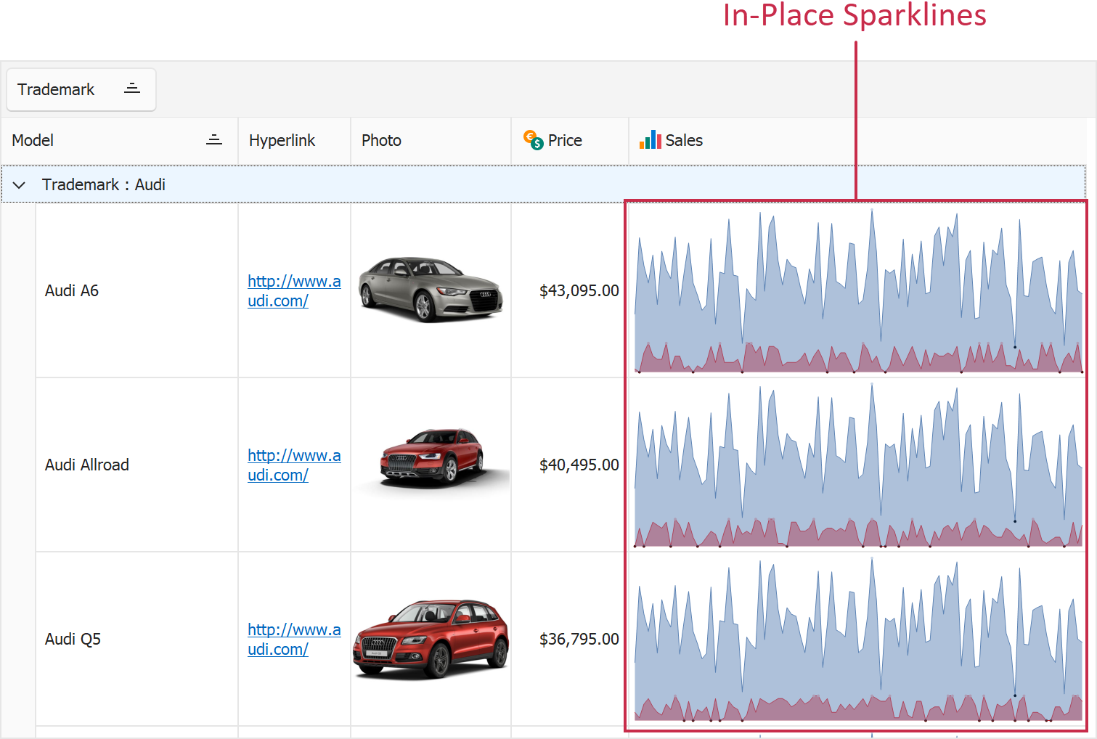This screenshot has height=739, width=1097.
Task: Click sort indicator in Model column header
Action: pos(214,140)
